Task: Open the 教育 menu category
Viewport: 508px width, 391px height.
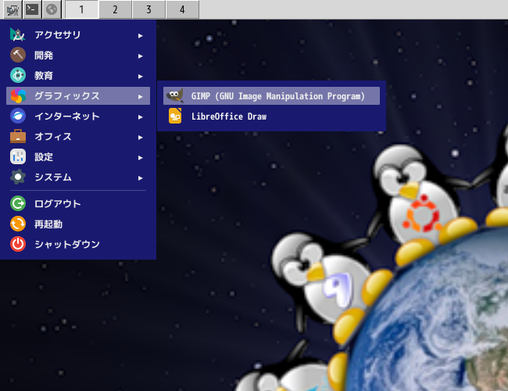Action: click(x=78, y=76)
